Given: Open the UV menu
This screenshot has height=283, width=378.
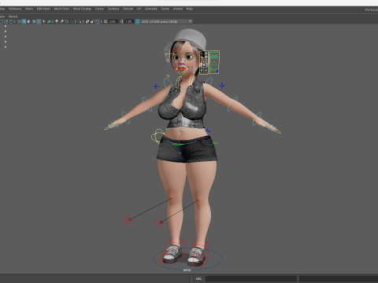Looking at the screenshot, I should coord(139,9).
